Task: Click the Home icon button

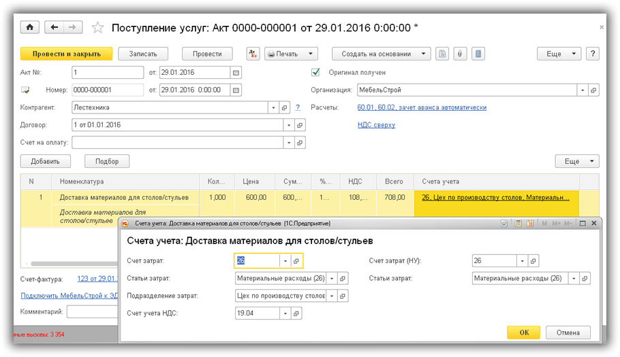Action: pyautogui.click(x=29, y=27)
